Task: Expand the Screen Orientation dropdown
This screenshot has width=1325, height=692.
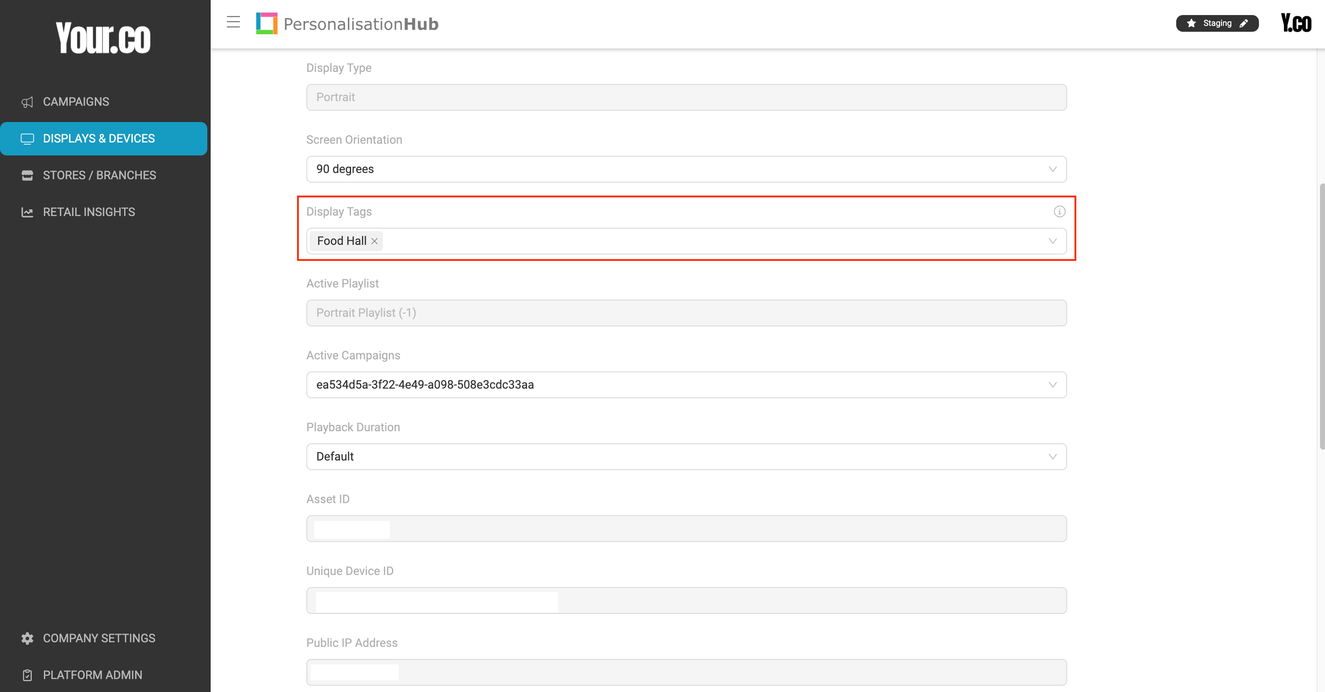Action: point(1052,169)
